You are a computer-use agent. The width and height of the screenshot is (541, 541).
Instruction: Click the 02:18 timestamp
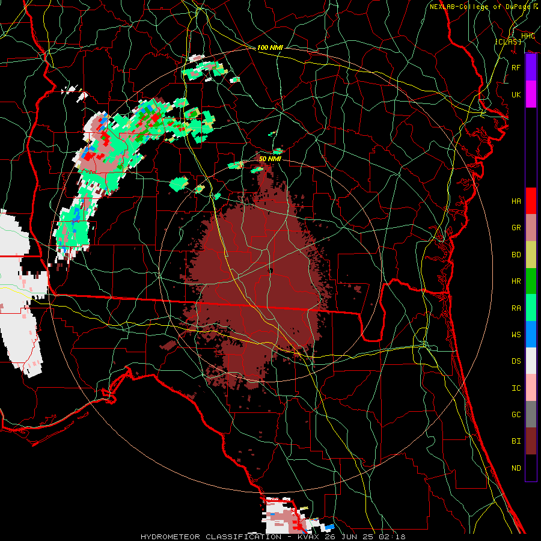tap(391, 537)
